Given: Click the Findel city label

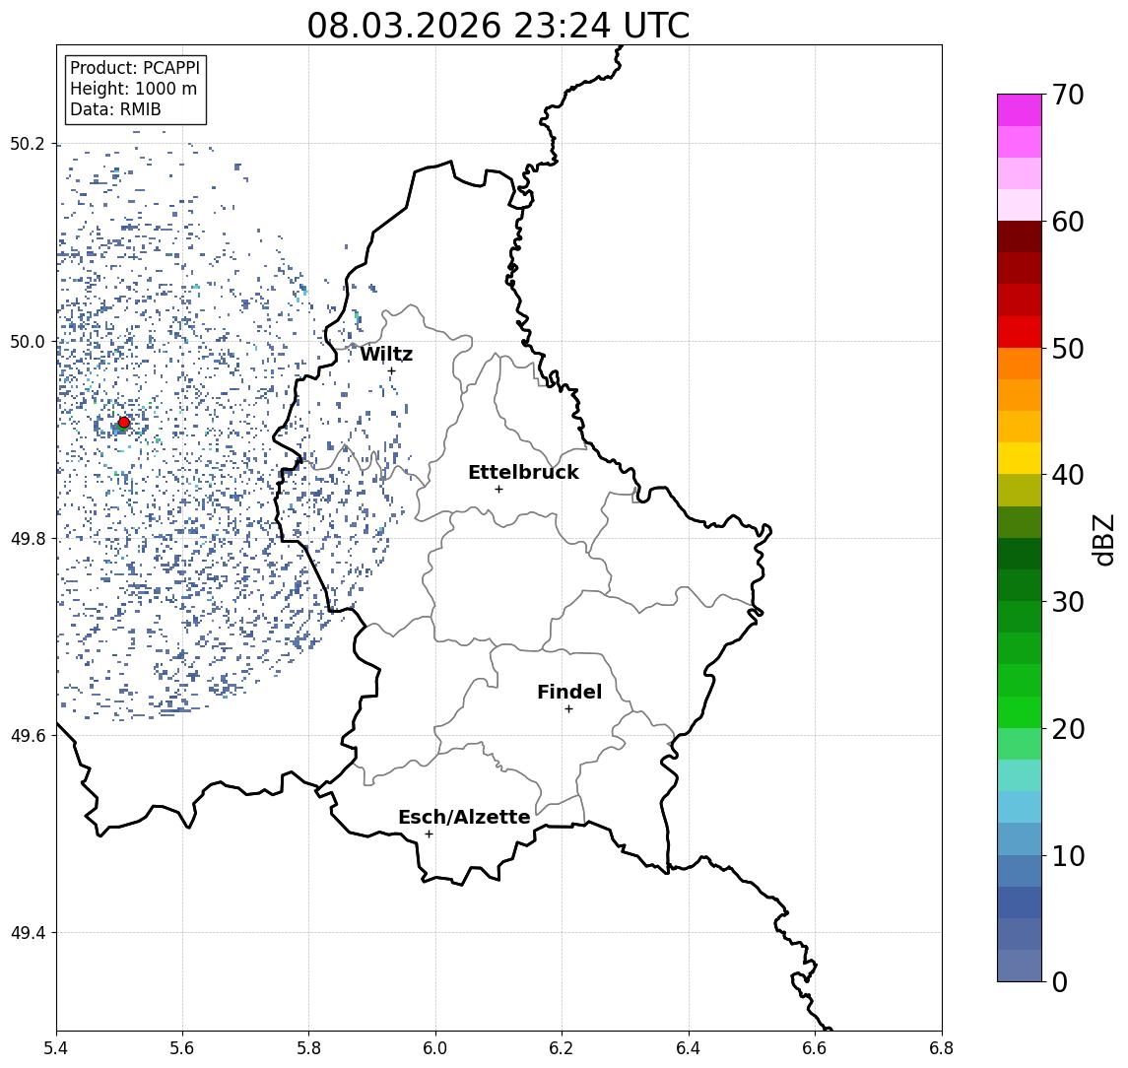Looking at the screenshot, I should point(569,692).
